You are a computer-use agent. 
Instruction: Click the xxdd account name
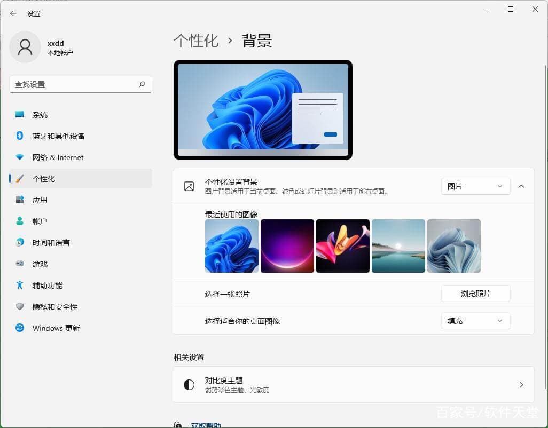pos(56,43)
